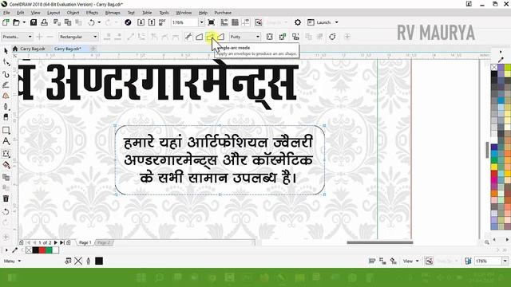511x287 pixels.
Task: Switch to the first Carry Bag.cdr tab
Action: 32,49
